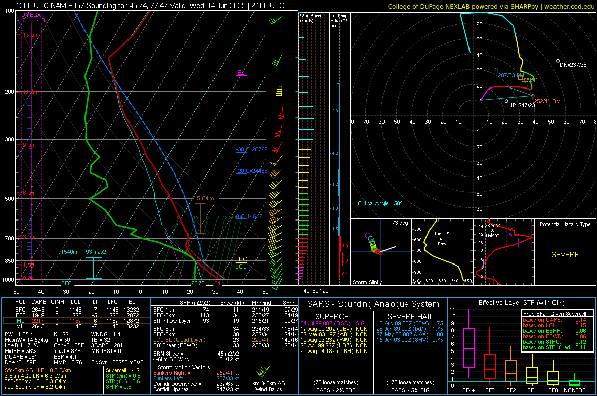Click the Potential Hazard Type header
Image resolution: width=597 pixels, height=396 pixels.
(x=565, y=224)
